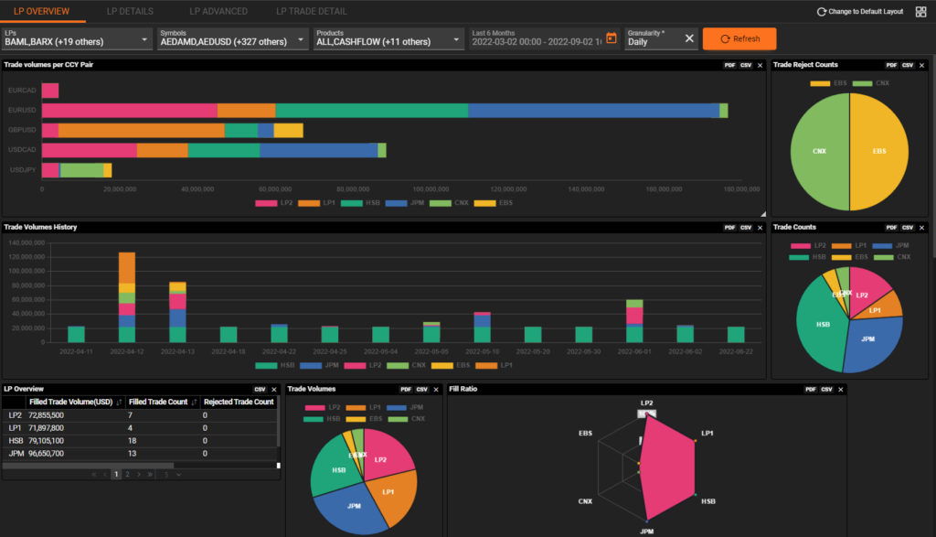936x537 pixels.
Task: Click the orange Refresh button
Action: click(x=739, y=38)
